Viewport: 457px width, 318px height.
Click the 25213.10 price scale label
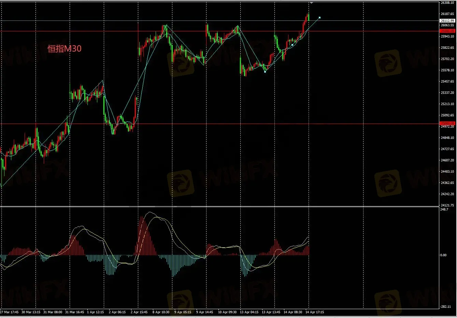tap(447, 104)
